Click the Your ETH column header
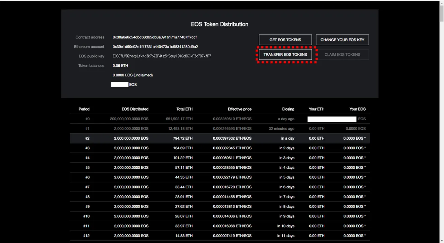Viewport: 444px width, 243px height. (x=317, y=109)
